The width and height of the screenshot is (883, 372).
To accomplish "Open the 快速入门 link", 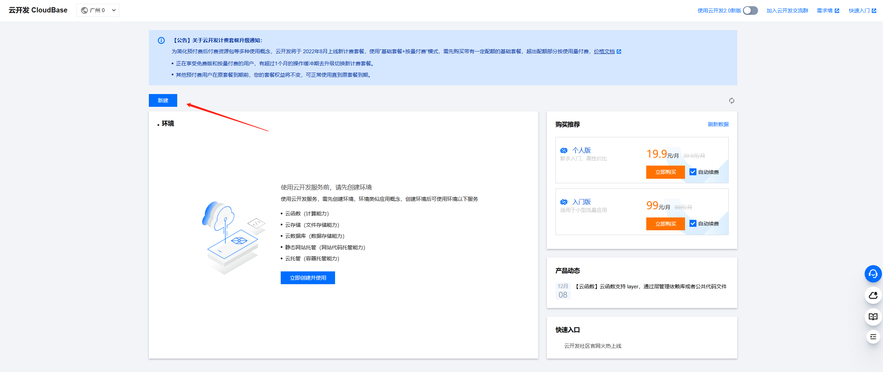I will 859,11.
